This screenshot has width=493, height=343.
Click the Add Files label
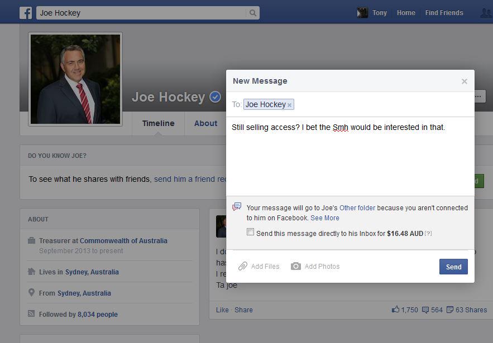(x=265, y=267)
